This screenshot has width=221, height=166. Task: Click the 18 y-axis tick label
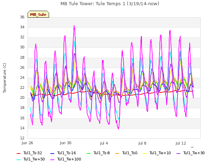tap(22, 108)
